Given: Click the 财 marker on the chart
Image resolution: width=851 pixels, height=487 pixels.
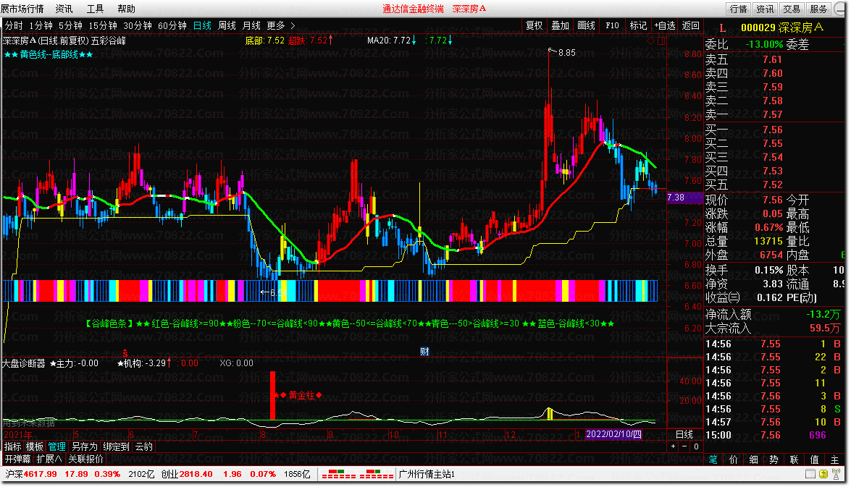Looking at the screenshot, I should click(424, 352).
